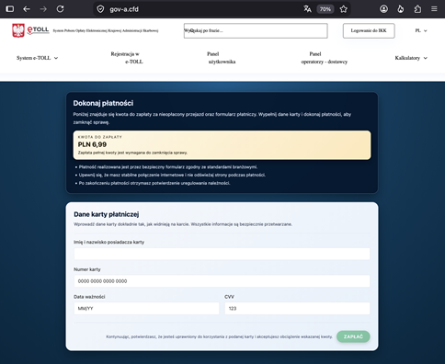
Task: Open the shield site information icon
Action: click(100, 9)
